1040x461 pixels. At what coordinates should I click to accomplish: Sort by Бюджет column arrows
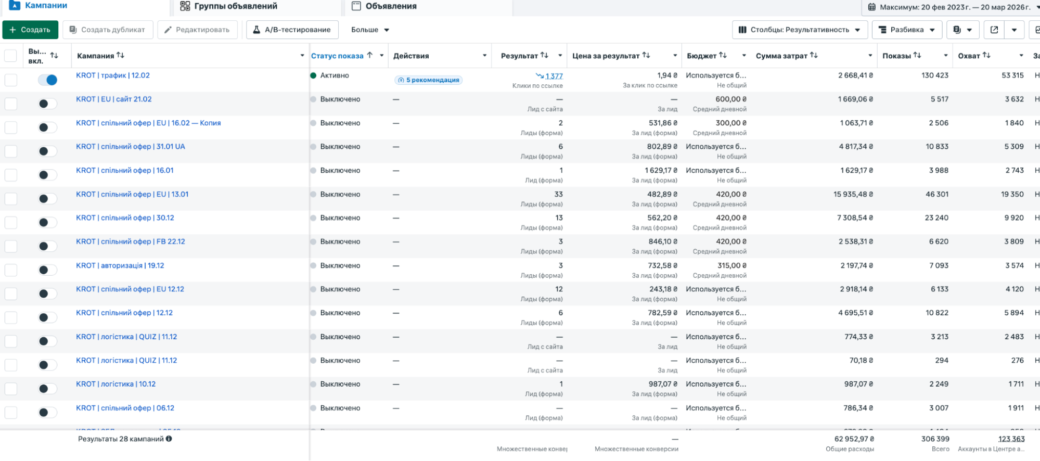coord(723,55)
